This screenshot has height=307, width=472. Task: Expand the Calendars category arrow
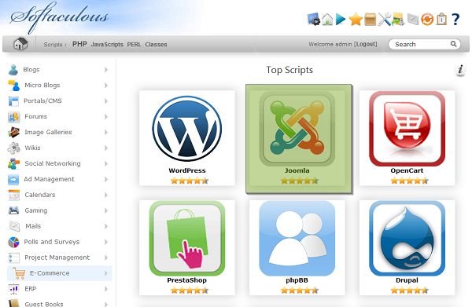pos(106,195)
